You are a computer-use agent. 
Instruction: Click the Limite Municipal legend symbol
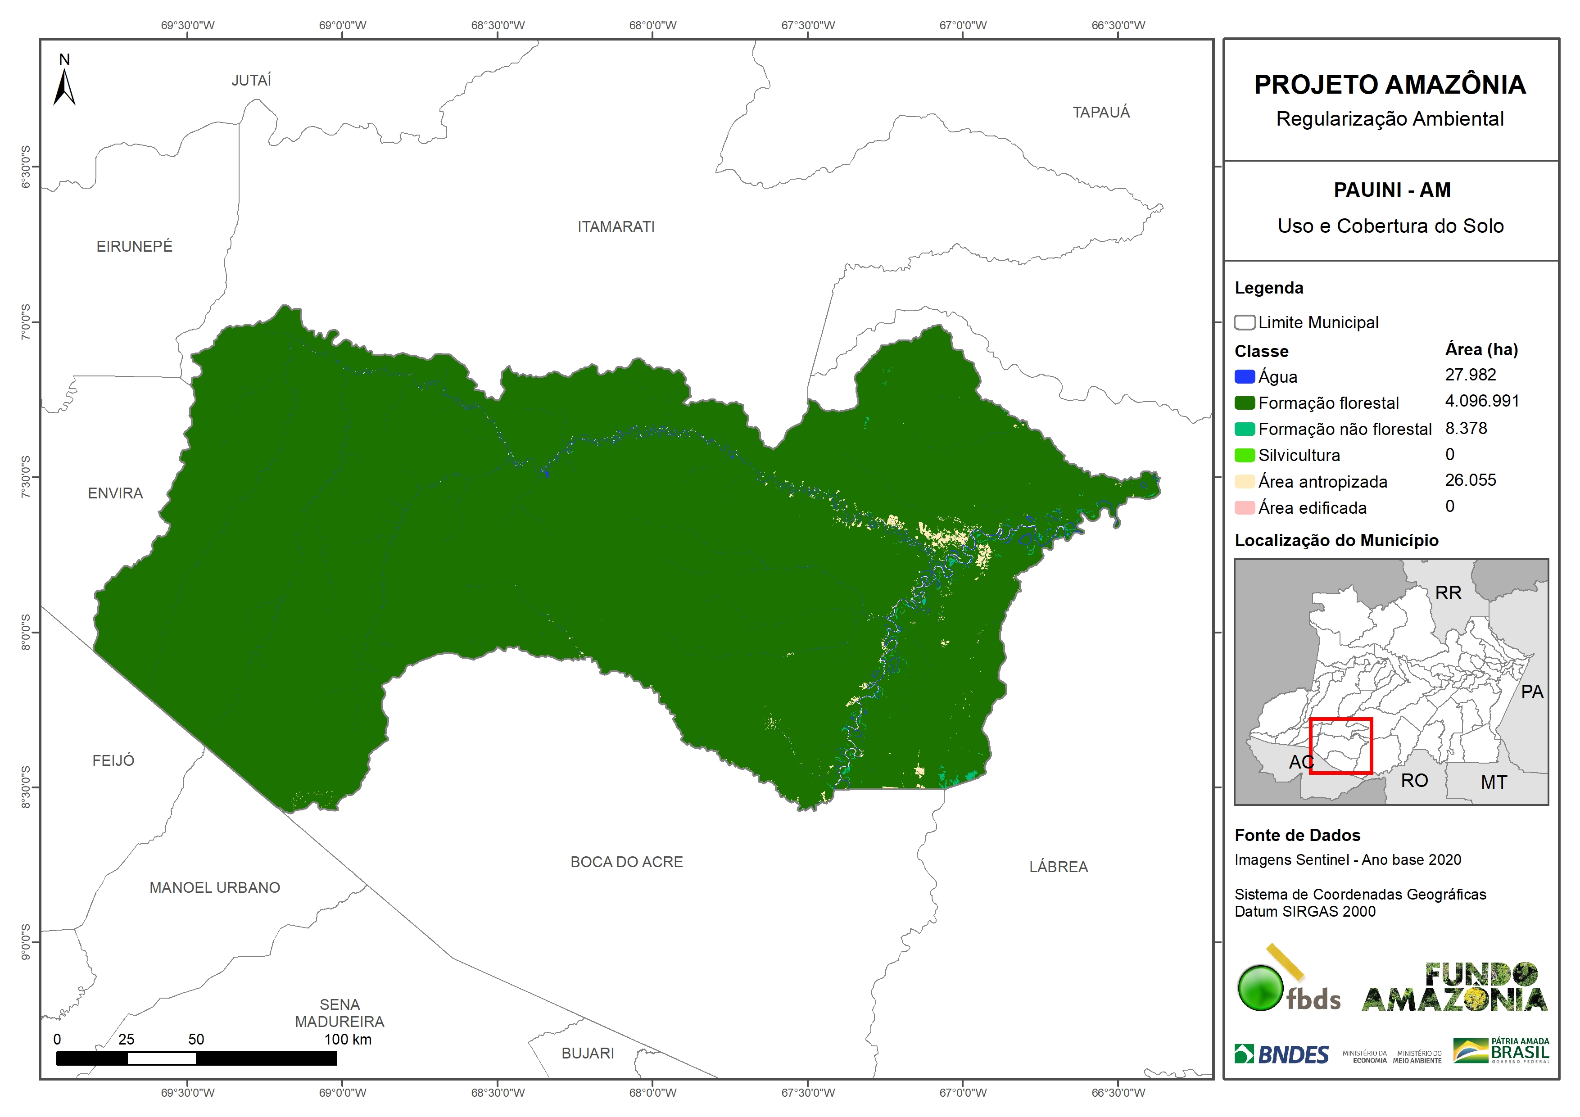(1244, 322)
